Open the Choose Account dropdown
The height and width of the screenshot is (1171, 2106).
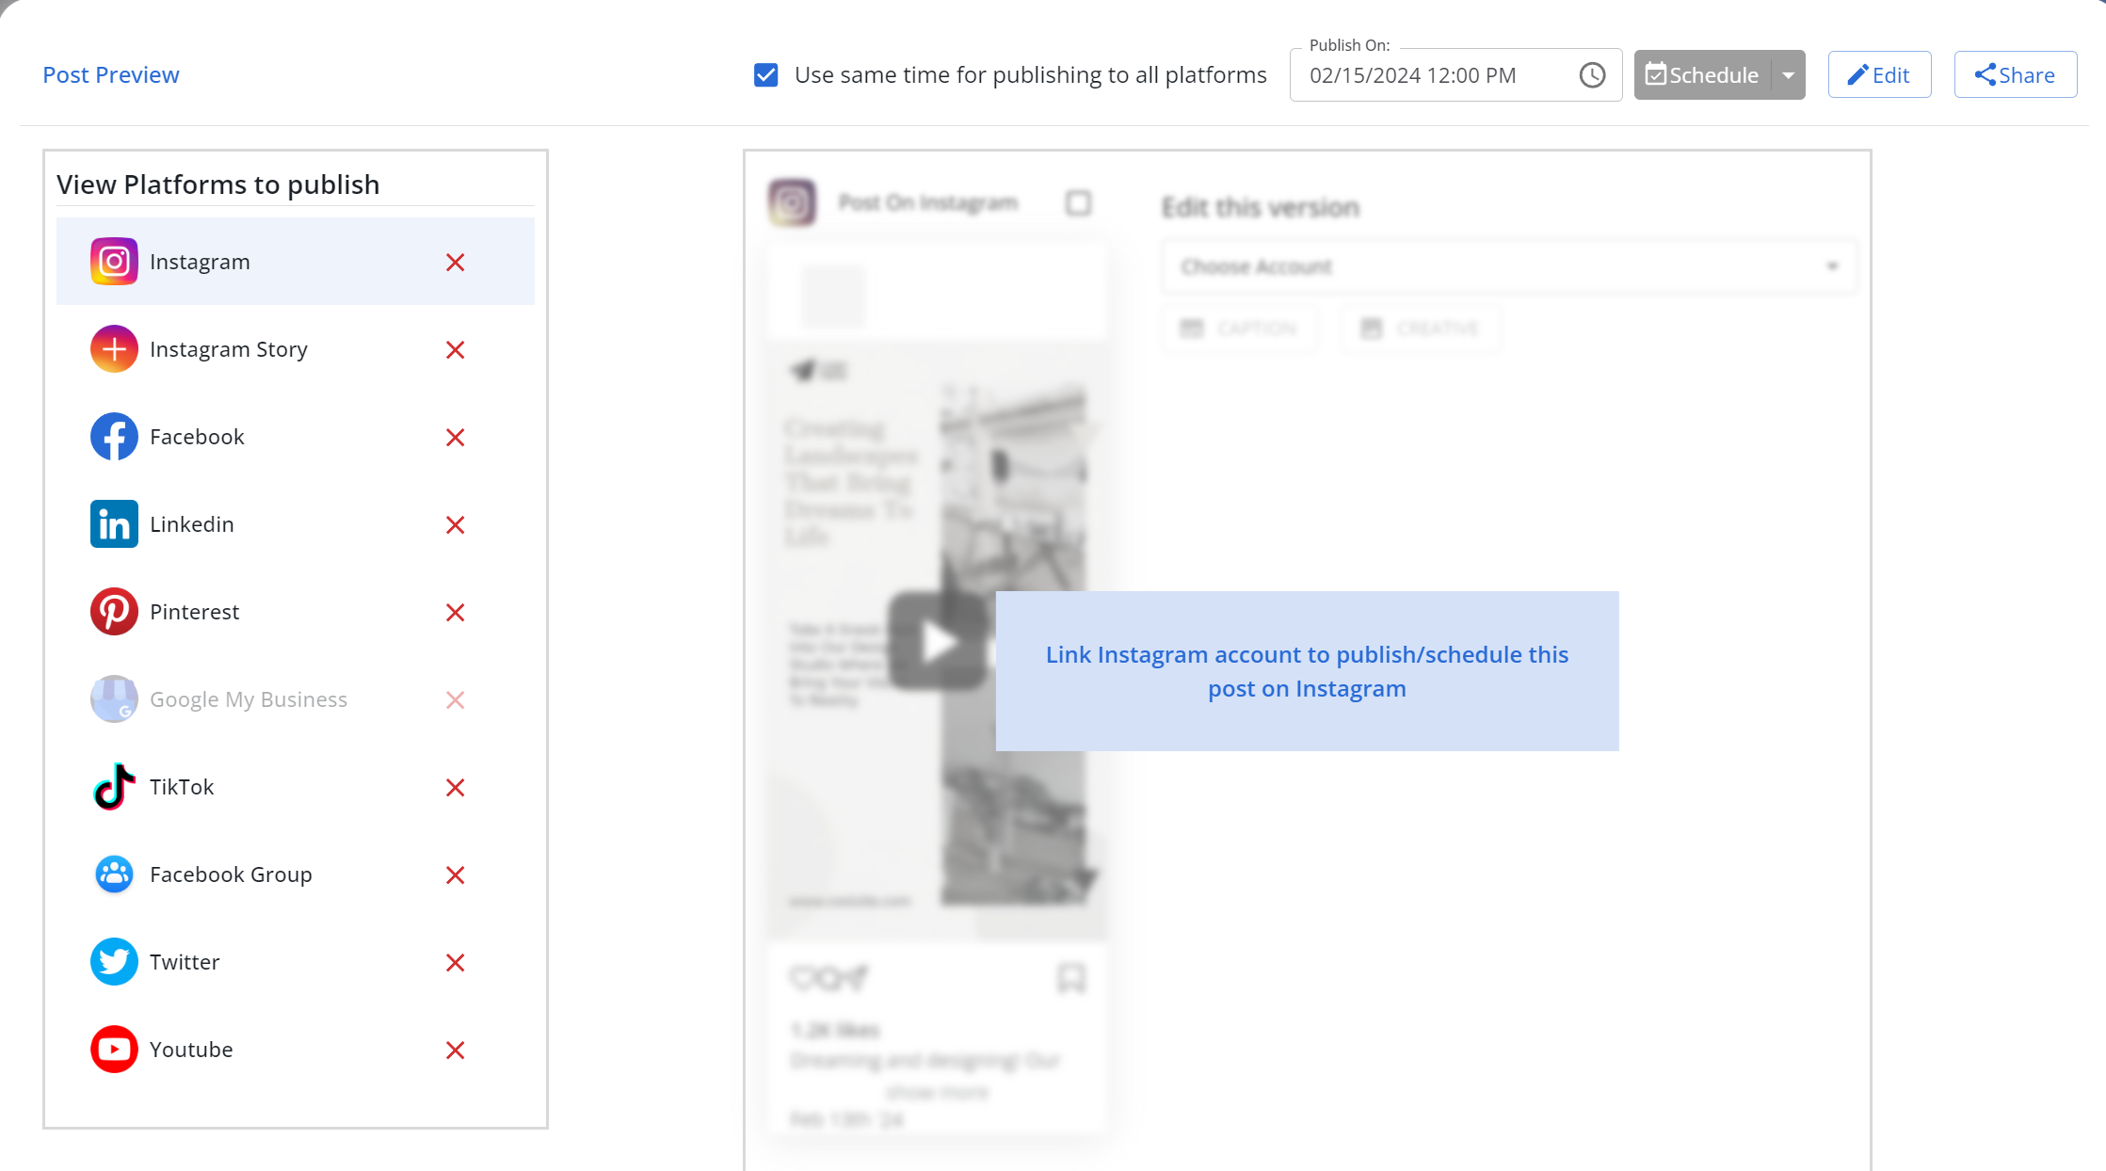[1509, 267]
